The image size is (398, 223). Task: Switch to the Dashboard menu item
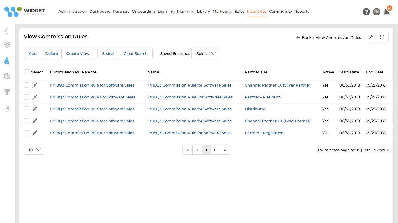100,11
